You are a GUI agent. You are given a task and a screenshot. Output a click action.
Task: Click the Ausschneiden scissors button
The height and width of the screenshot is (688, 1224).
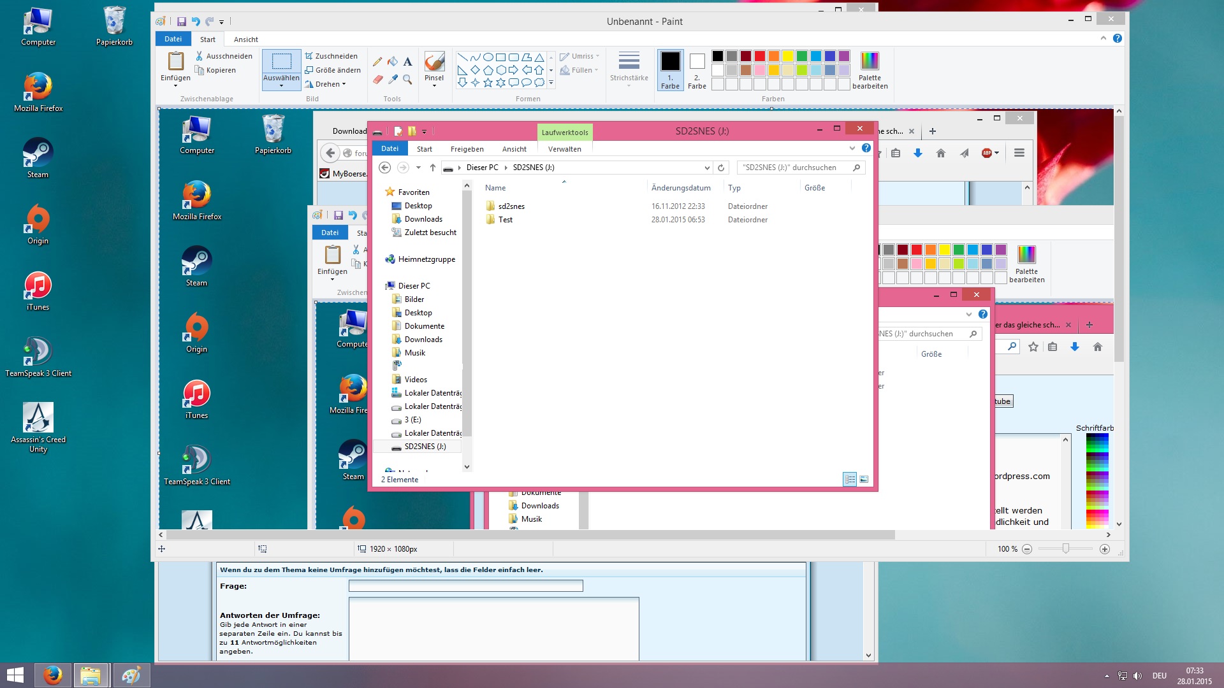coord(224,56)
